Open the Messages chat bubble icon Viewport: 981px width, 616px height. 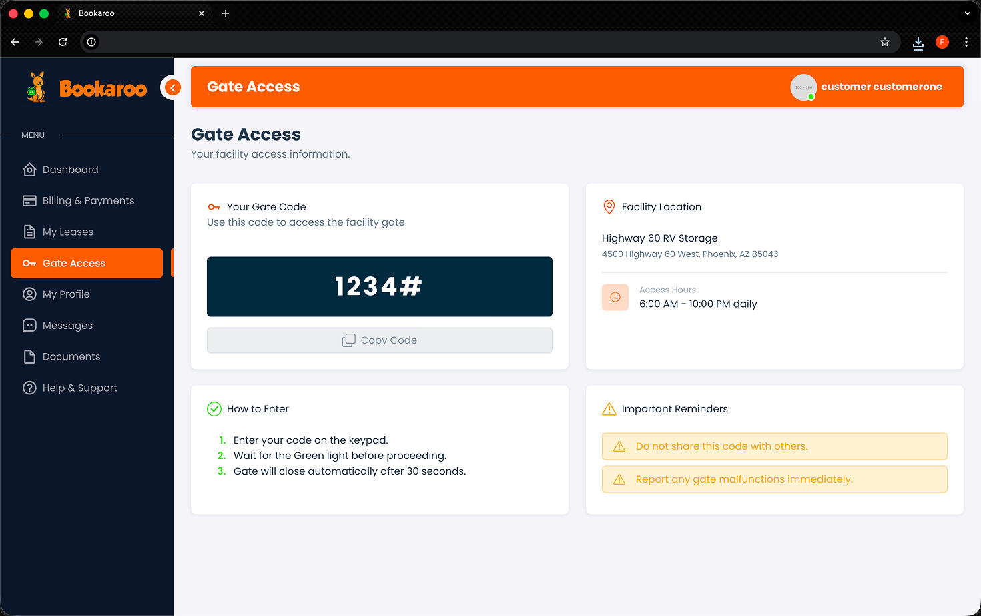tap(29, 326)
